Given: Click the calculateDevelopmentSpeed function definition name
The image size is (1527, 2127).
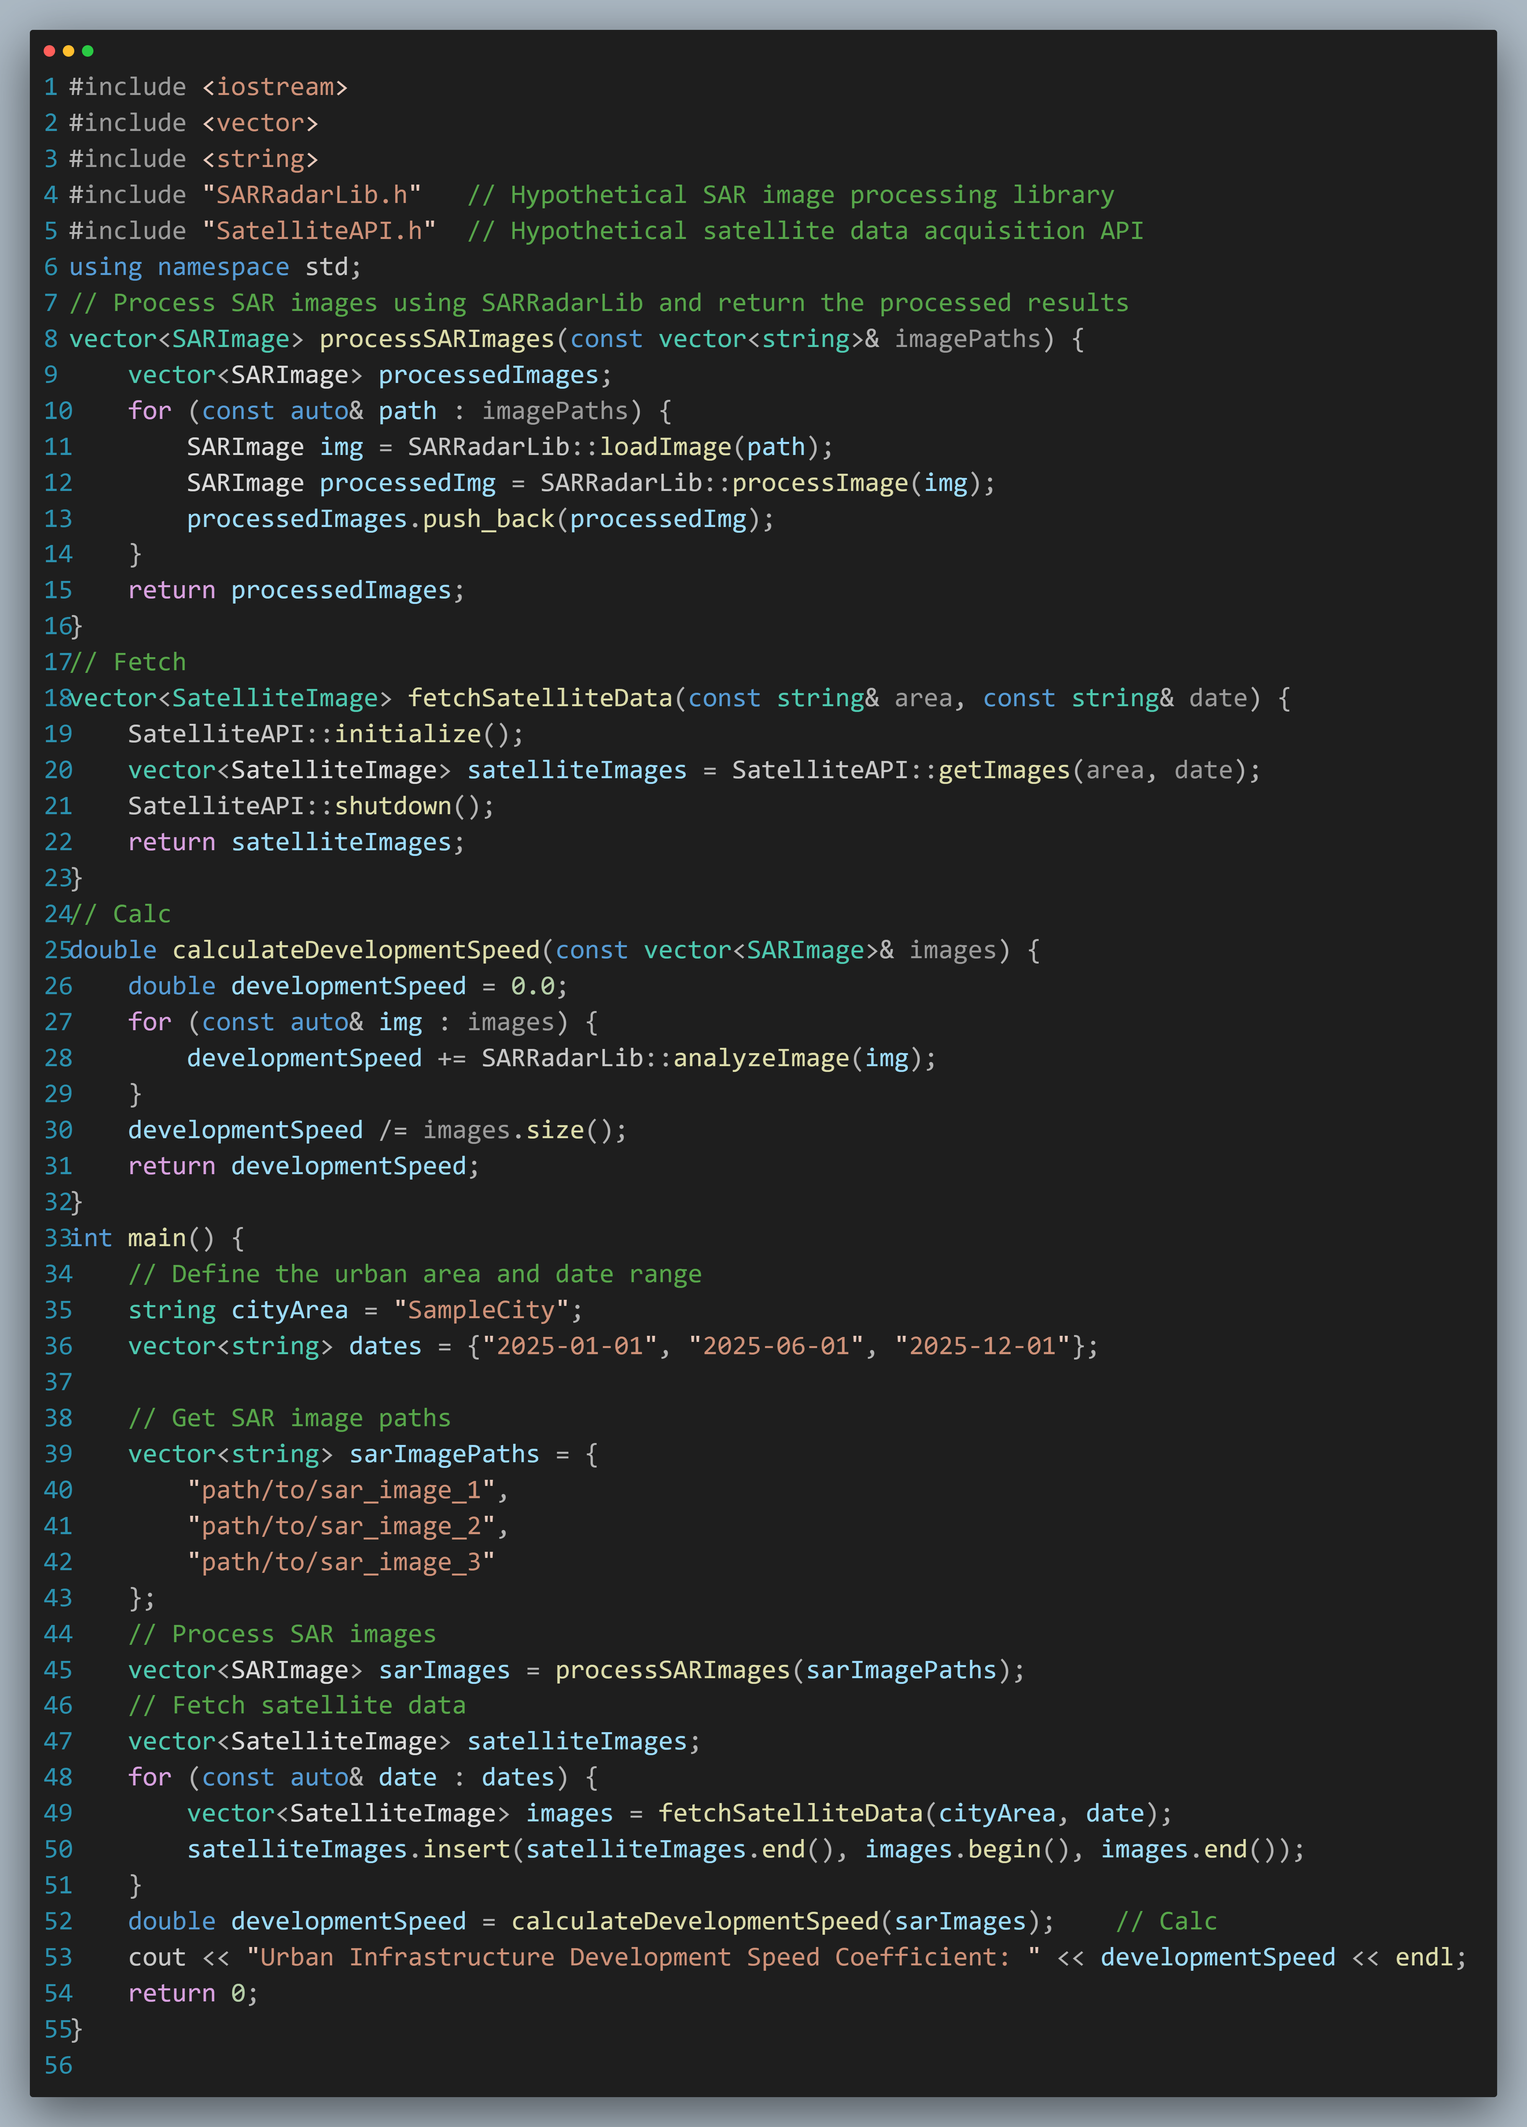Looking at the screenshot, I should tap(356, 950).
